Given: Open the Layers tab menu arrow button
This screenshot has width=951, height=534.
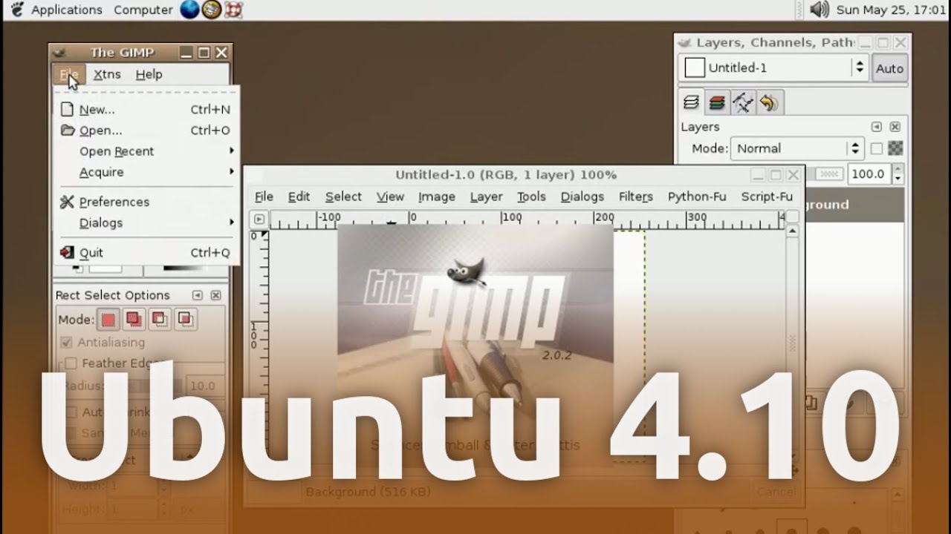Looking at the screenshot, I should point(876,127).
